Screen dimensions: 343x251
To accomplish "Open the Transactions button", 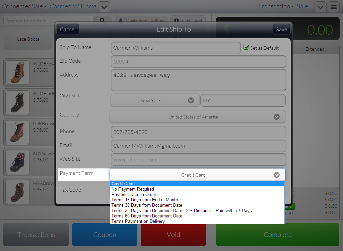I will (36, 235).
